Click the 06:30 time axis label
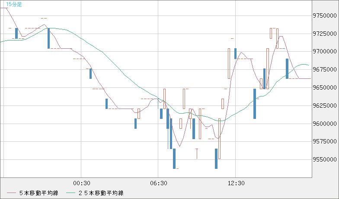Viewport: 339px width, 199px height. [159, 183]
